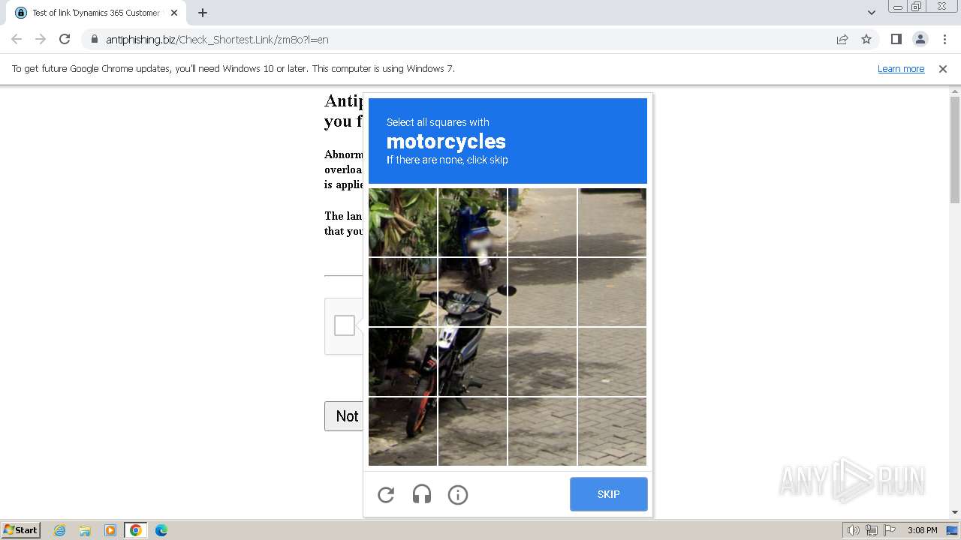Launch Internet Explorer from taskbar
The image size is (961, 540).
[60, 530]
